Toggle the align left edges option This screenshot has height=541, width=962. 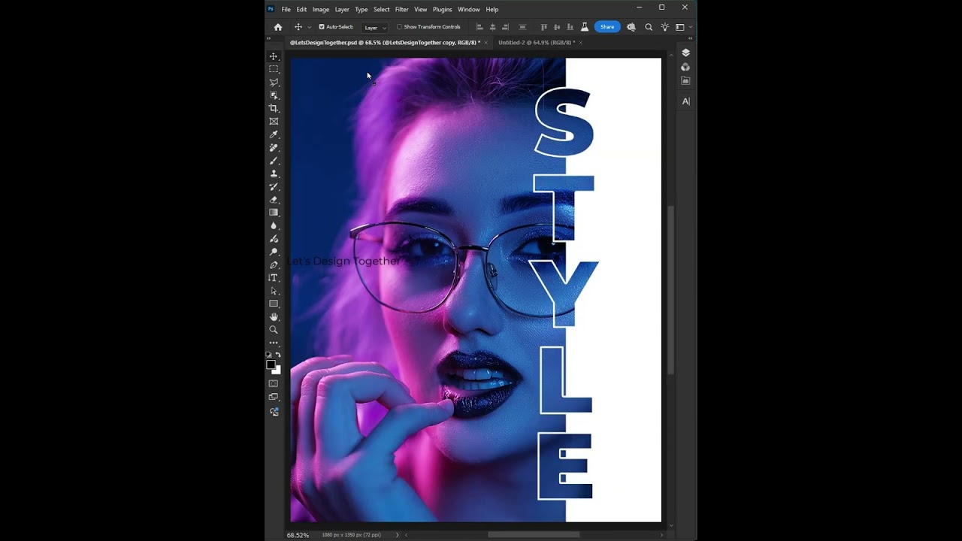pyautogui.click(x=479, y=26)
